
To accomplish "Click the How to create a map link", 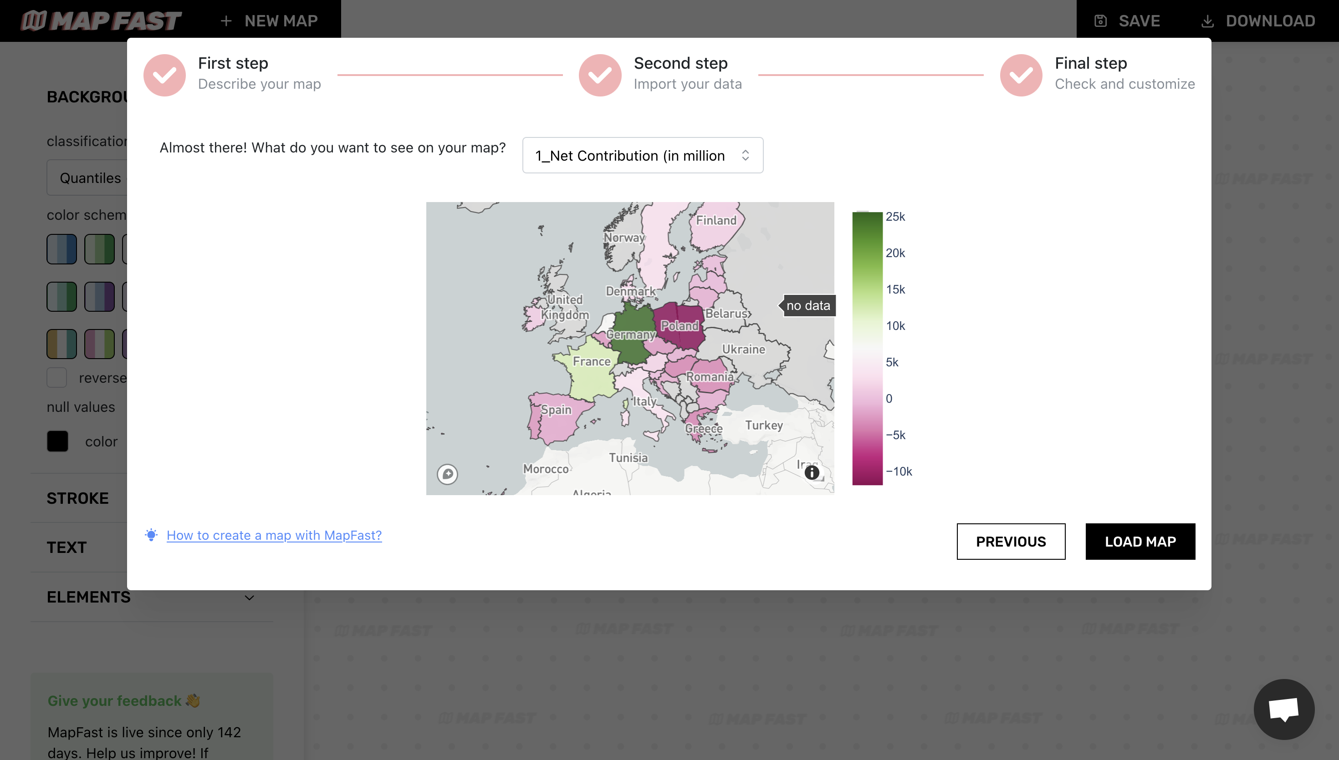I will point(273,534).
